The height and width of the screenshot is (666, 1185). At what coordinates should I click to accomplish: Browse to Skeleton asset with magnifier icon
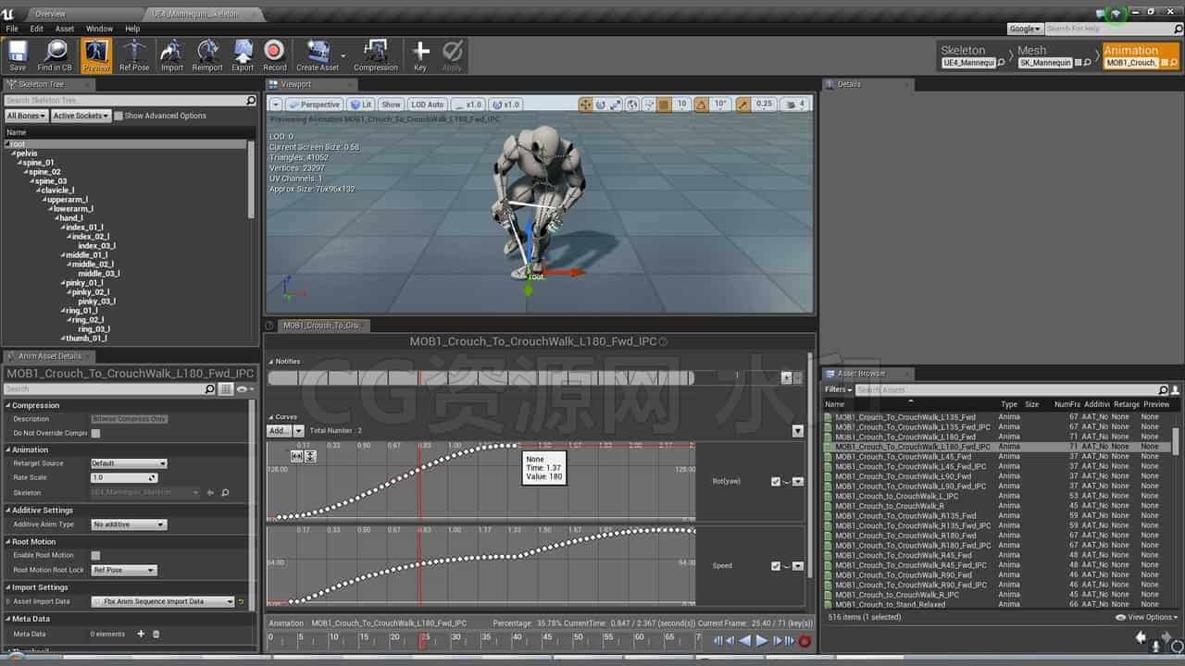click(224, 492)
